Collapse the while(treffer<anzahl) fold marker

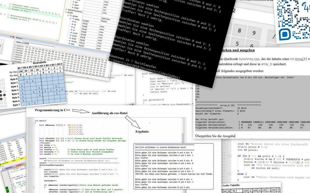tap(34, 167)
